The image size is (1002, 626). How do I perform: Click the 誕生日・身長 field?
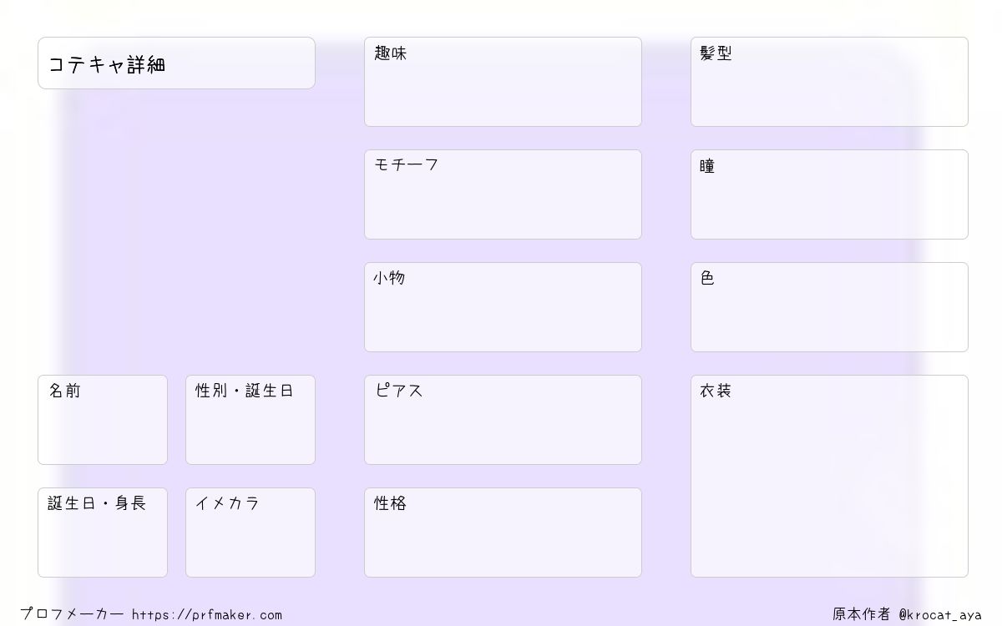(103, 533)
